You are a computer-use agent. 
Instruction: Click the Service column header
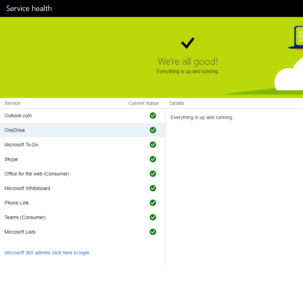pyautogui.click(x=12, y=103)
